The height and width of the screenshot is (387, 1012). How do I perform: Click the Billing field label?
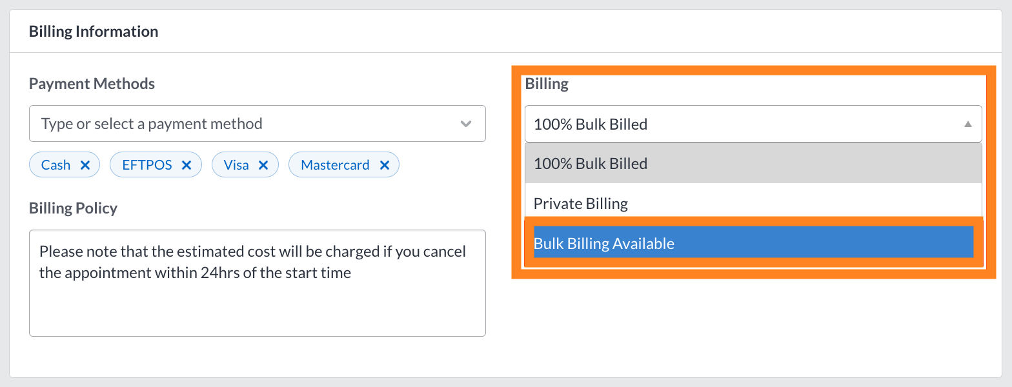point(547,84)
